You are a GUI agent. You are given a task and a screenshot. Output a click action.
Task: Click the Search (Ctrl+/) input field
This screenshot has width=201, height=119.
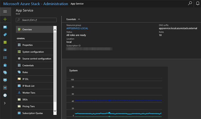[36, 20]
